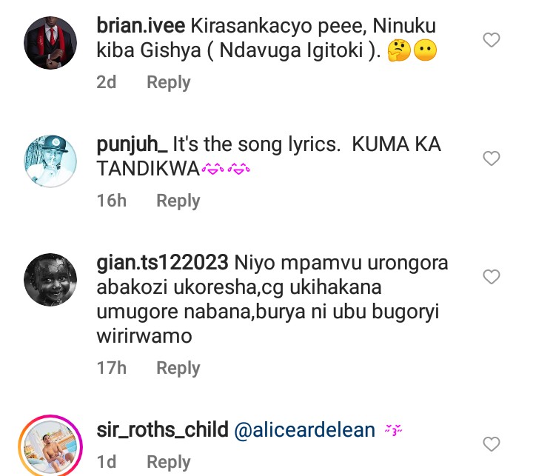
Task: Reply to sir_roths_child's comment
Action: [x=168, y=462]
